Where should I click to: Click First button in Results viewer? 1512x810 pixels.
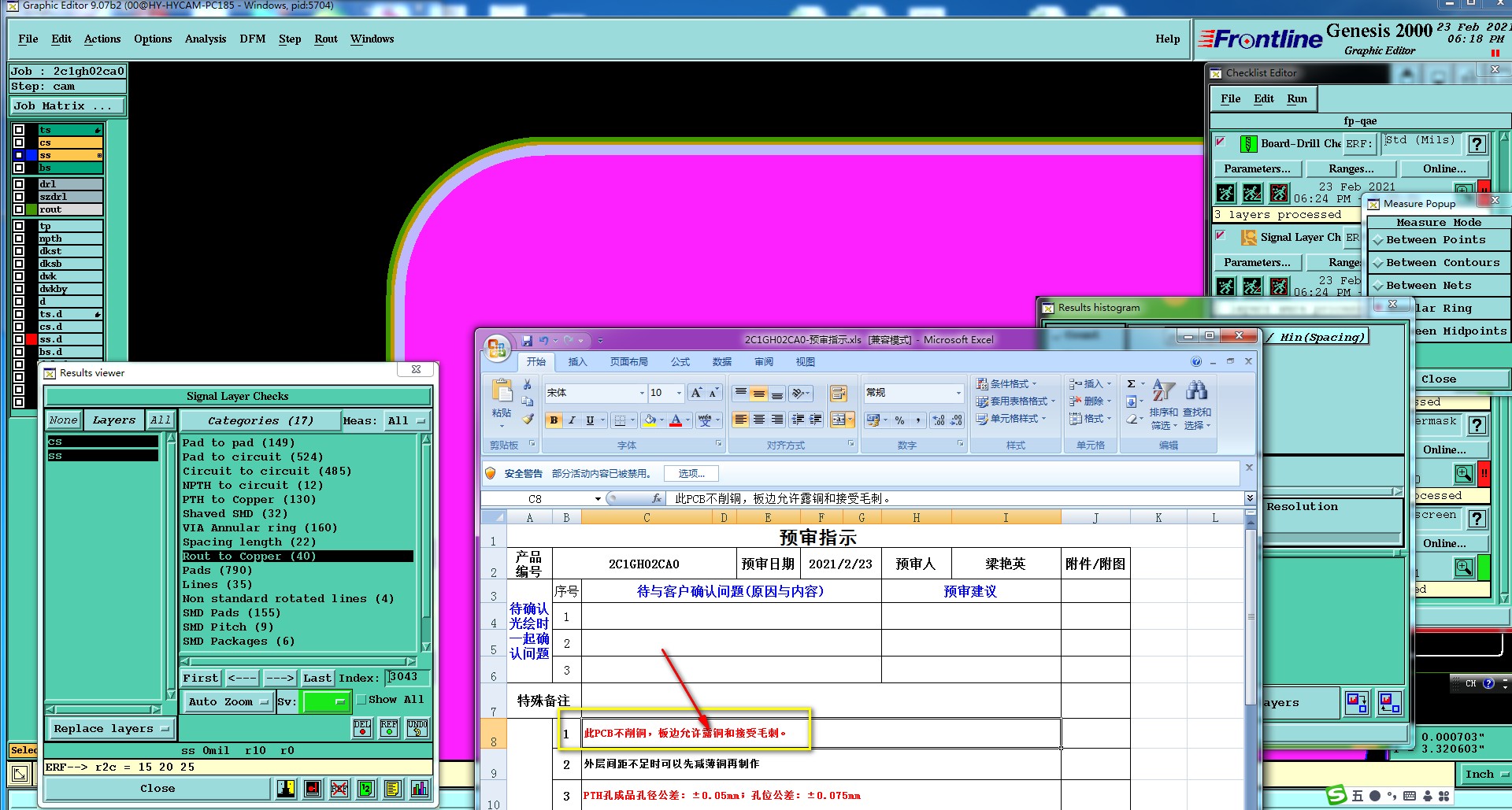tap(200, 678)
